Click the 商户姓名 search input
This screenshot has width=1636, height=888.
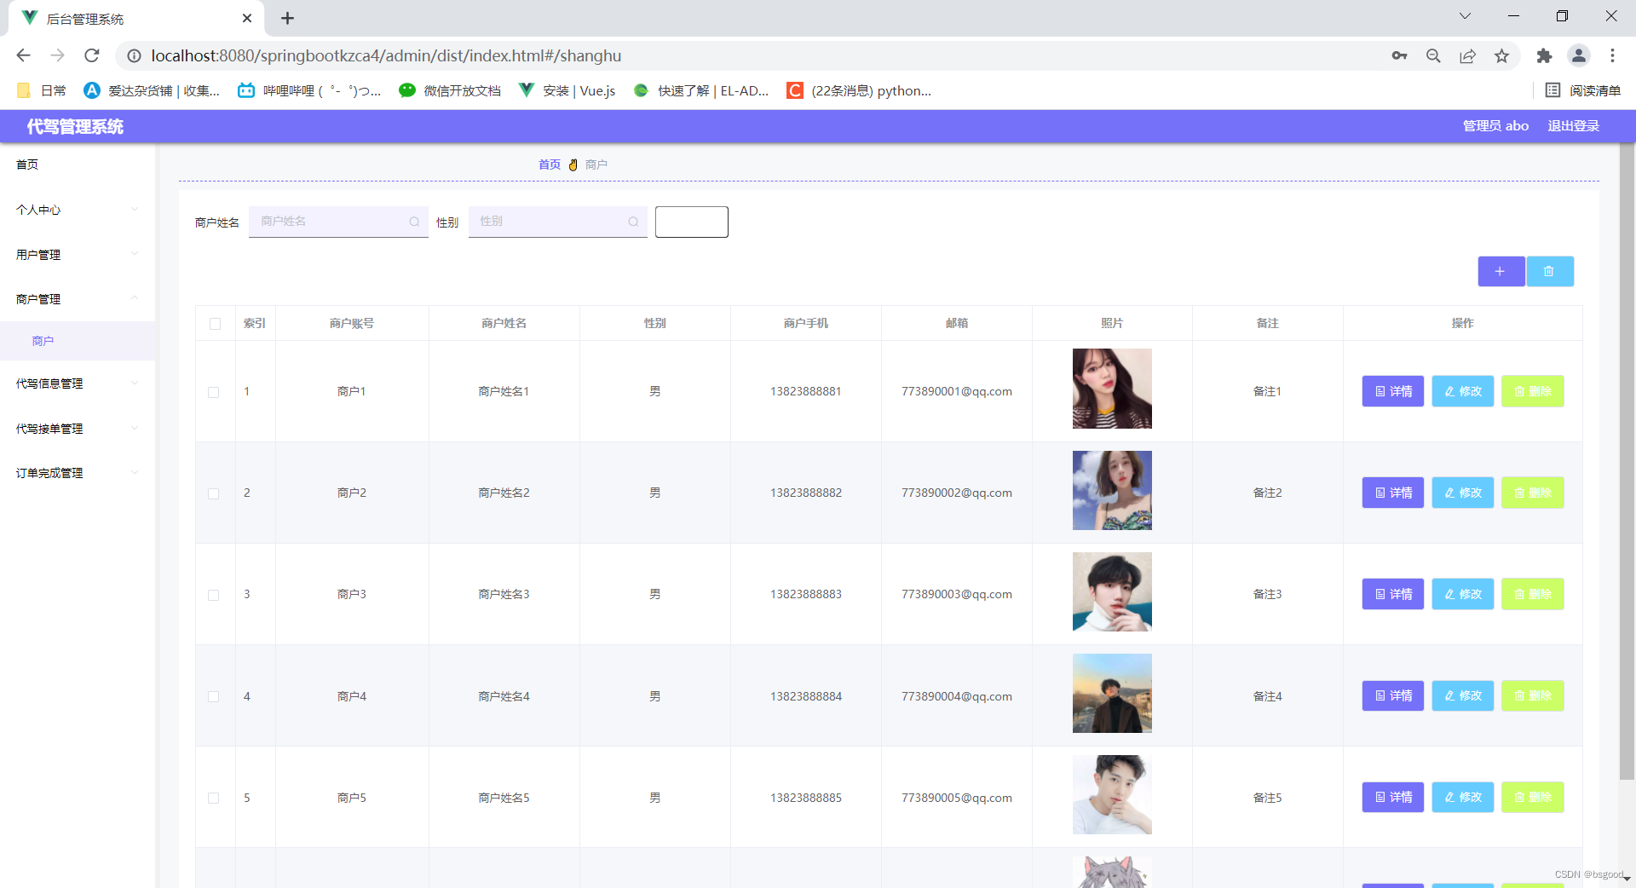[338, 222]
